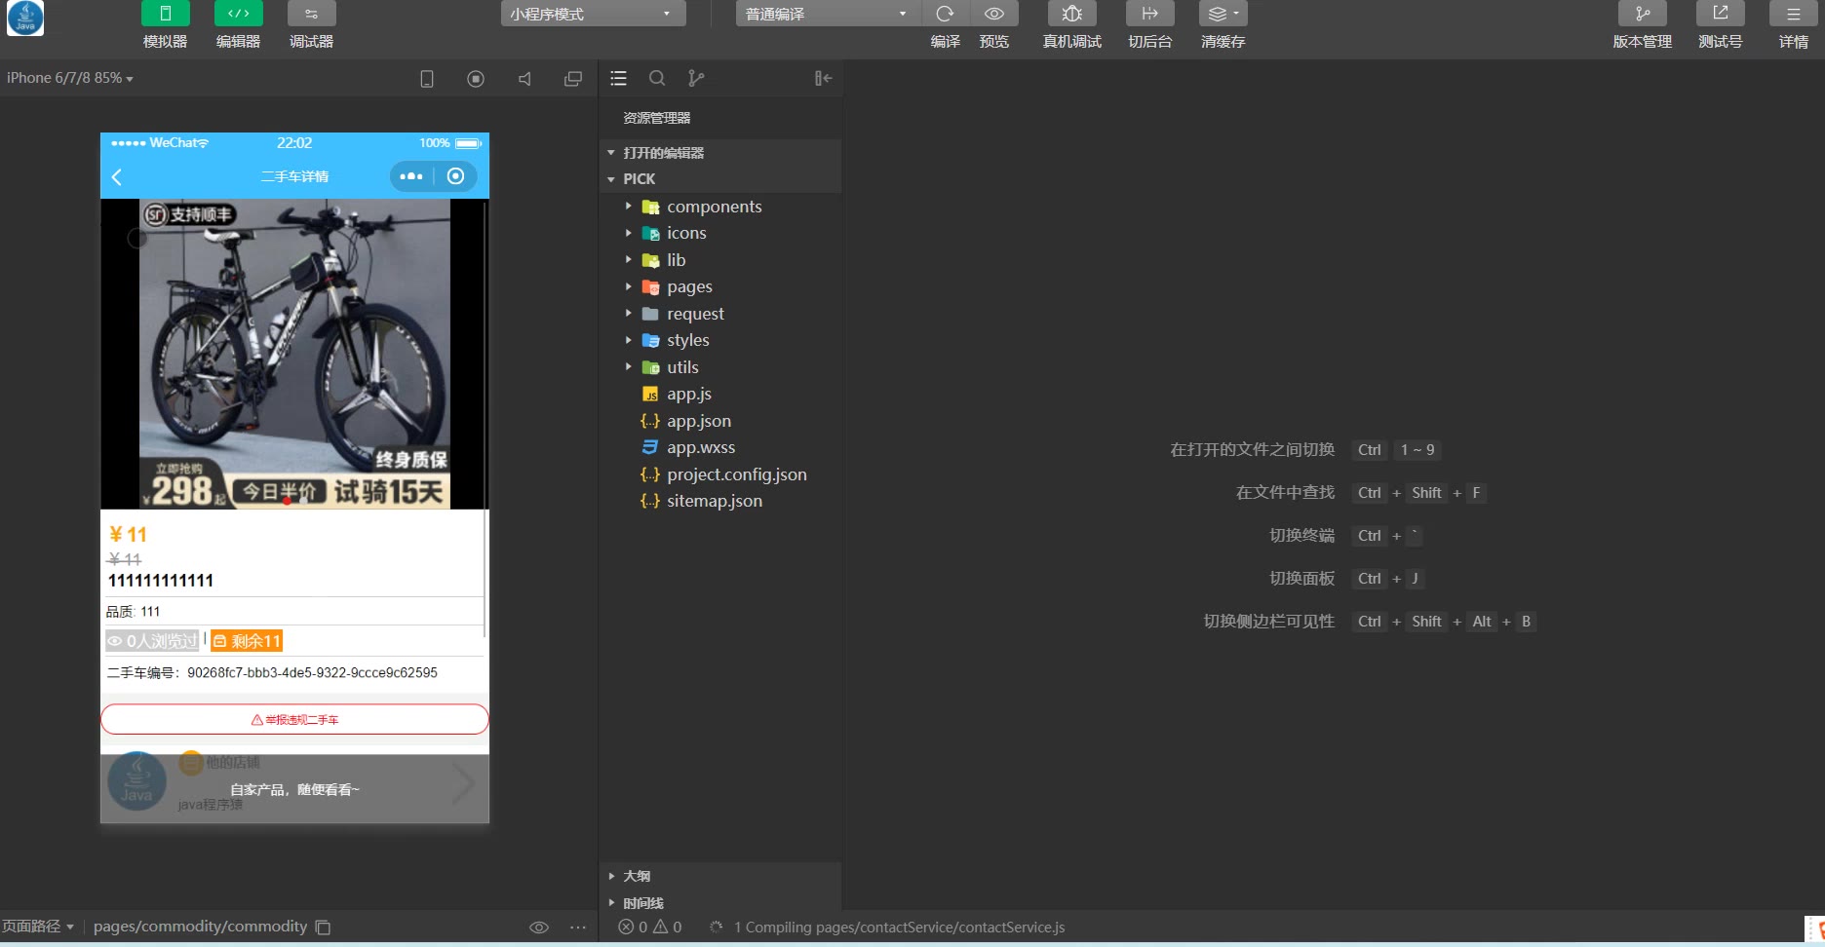Click the 0 people viewed tag
Viewport: 1825px width, 947px height.
152,641
